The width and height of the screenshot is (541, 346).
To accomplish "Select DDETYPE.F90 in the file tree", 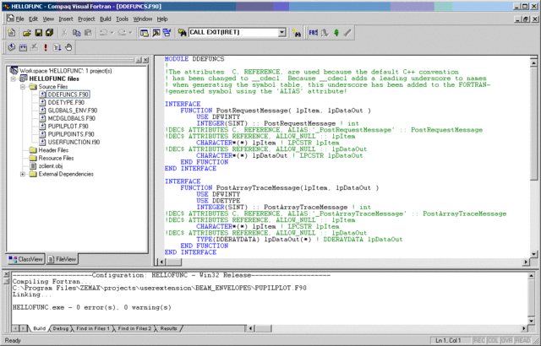I will pyautogui.click(x=66, y=103).
